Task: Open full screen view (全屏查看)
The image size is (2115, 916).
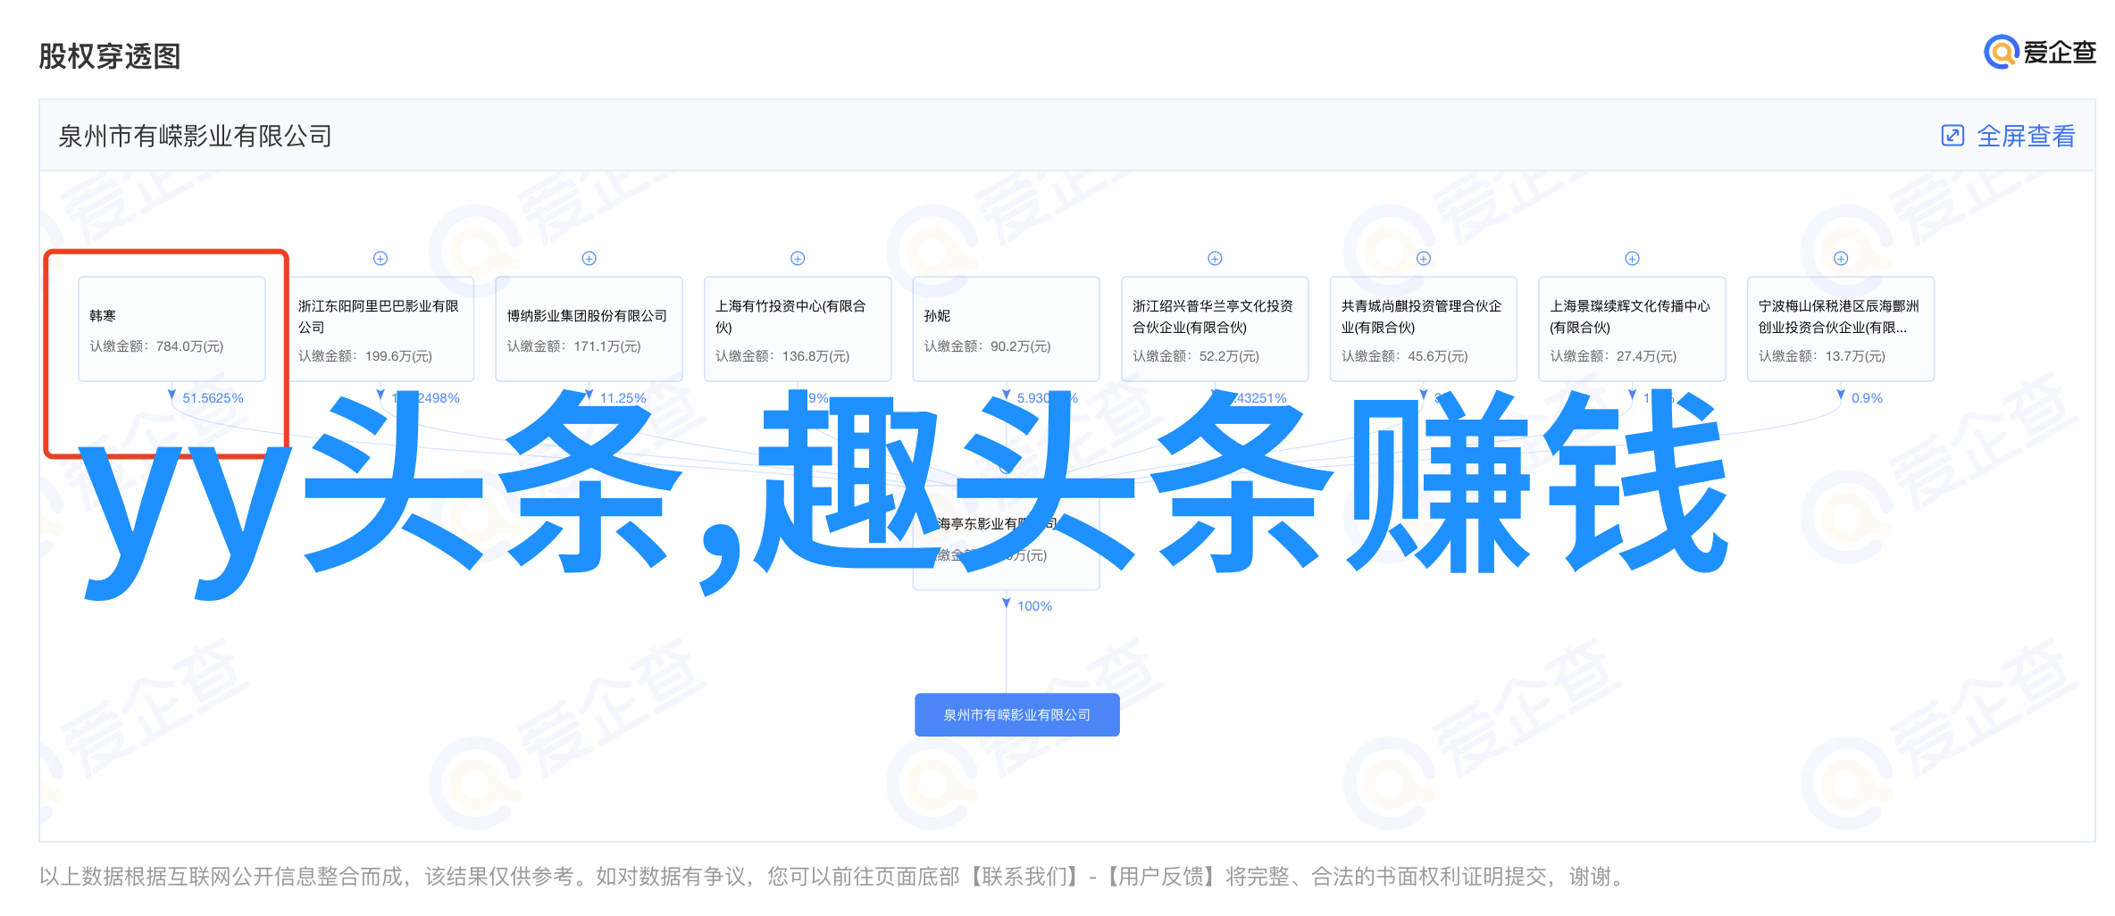Action: [x=2008, y=136]
